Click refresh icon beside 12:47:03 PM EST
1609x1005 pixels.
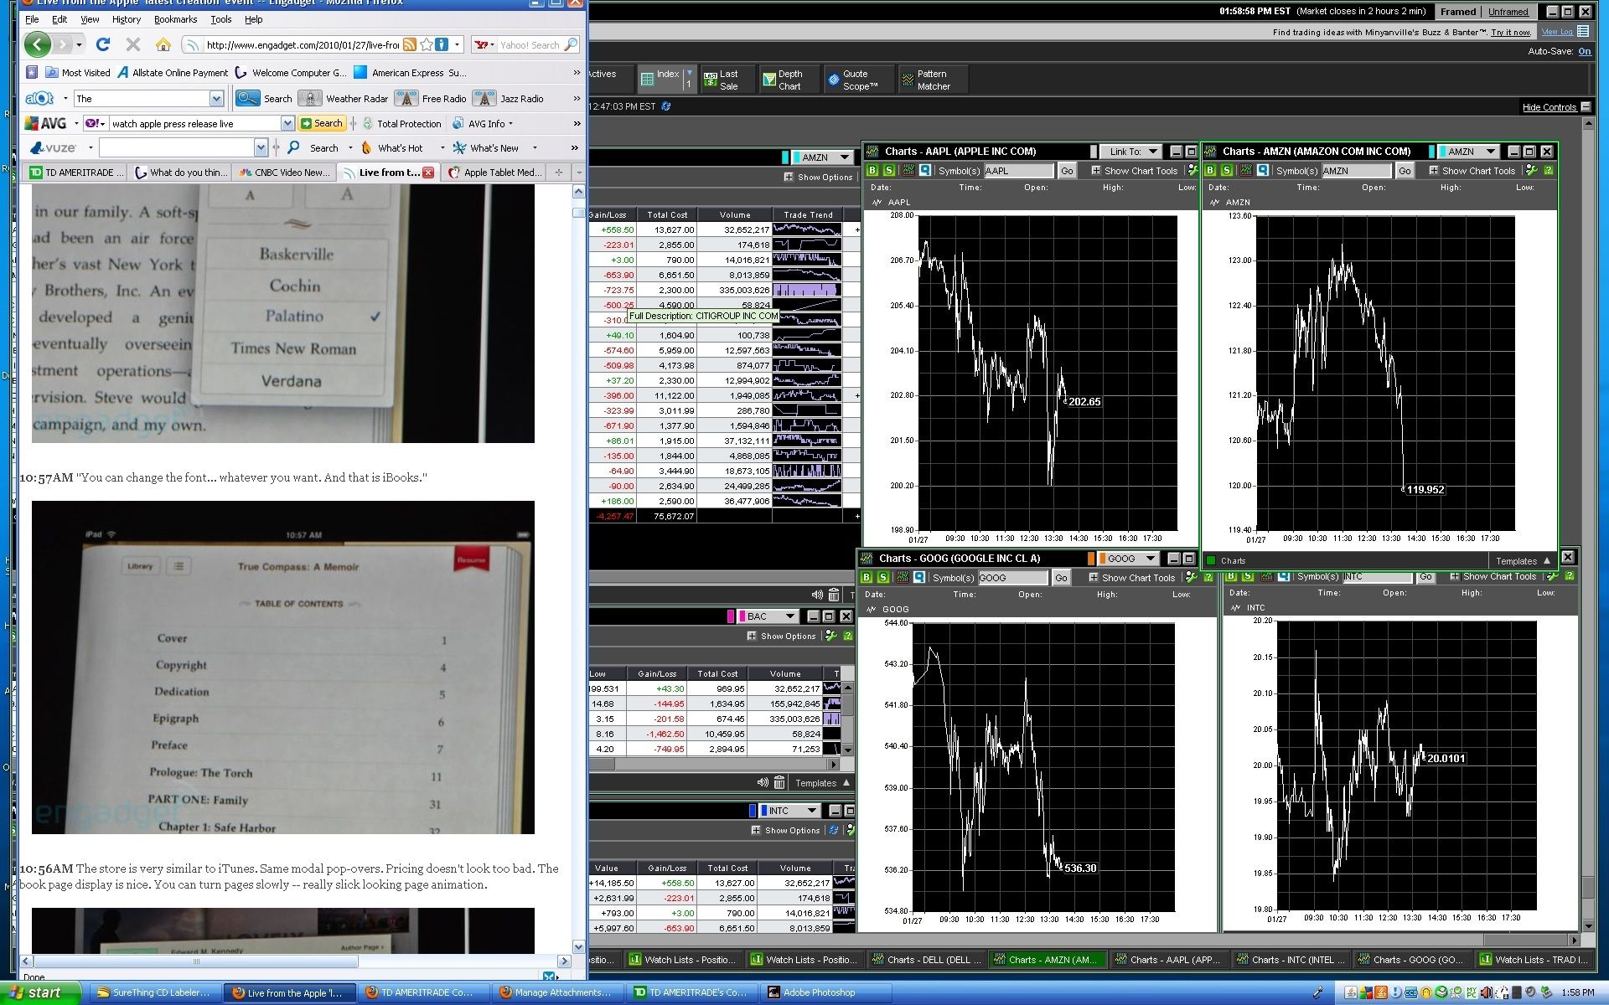point(666,106)
